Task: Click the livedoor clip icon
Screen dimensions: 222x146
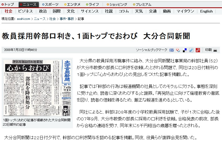Action: coord(191,50)
